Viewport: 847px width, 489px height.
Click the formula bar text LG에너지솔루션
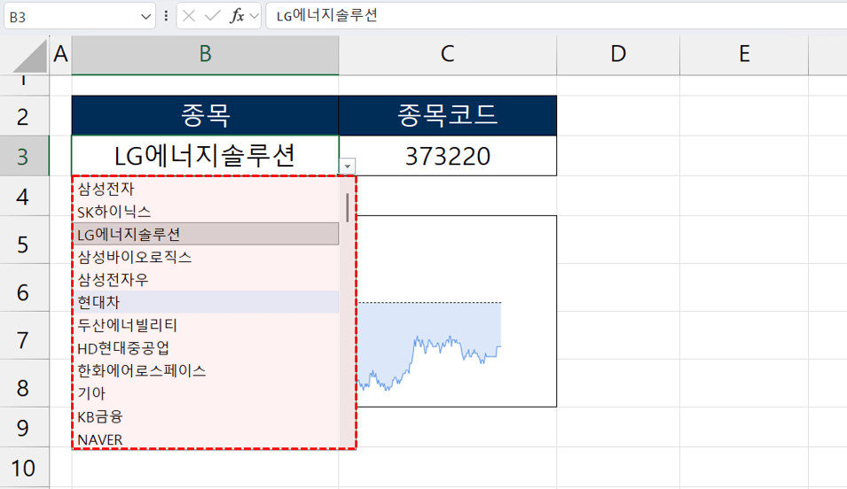[326, 16]
